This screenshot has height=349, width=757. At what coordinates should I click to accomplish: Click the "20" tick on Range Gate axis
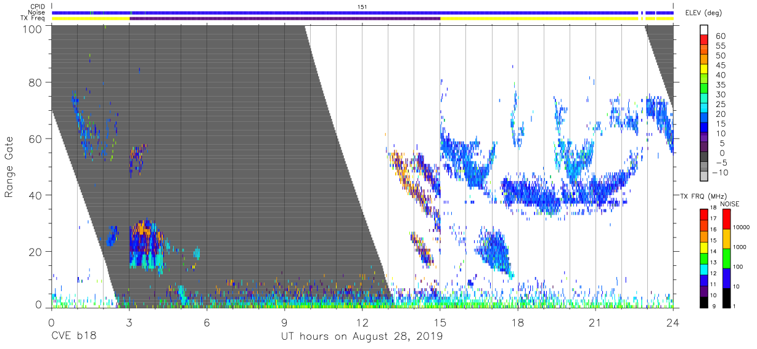[35, 251]
